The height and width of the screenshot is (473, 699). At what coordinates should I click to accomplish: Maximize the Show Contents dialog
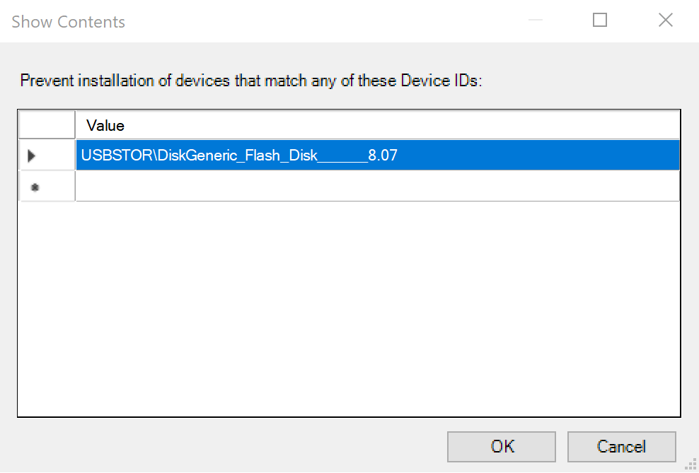click(x=600, y=21)
